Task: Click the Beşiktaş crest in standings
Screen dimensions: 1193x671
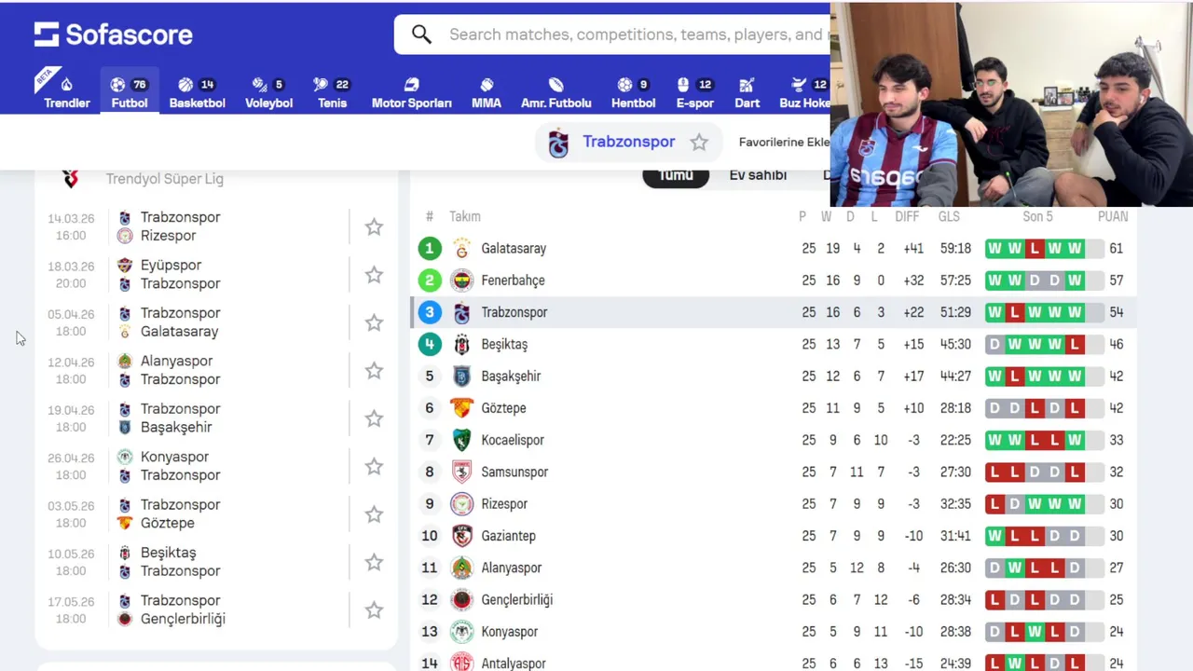Action: pyautogui.click(x=461, y=345)
